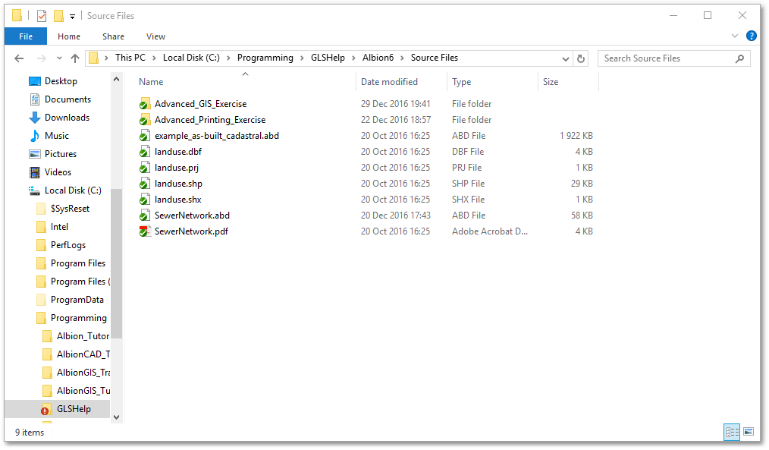Click the search magnifier icon
This screenshot has height=450, width=769.
(x=739, y=58)
